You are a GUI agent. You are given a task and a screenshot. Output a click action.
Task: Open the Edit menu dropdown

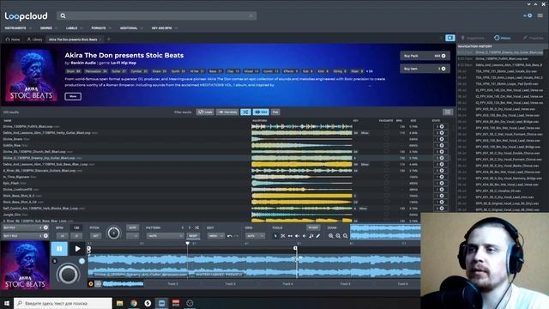[215, 236]
